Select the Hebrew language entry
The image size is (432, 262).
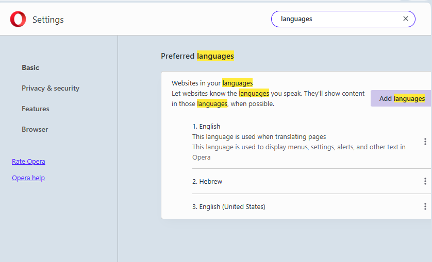(207, 181)
